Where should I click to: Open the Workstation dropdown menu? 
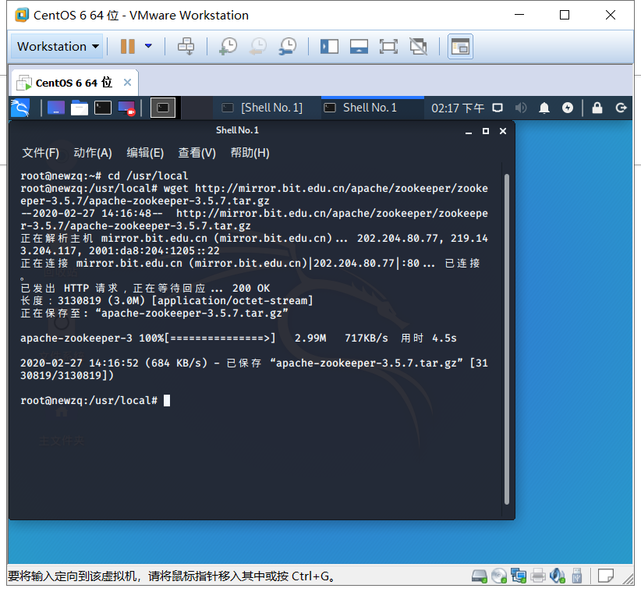point(57,46)
